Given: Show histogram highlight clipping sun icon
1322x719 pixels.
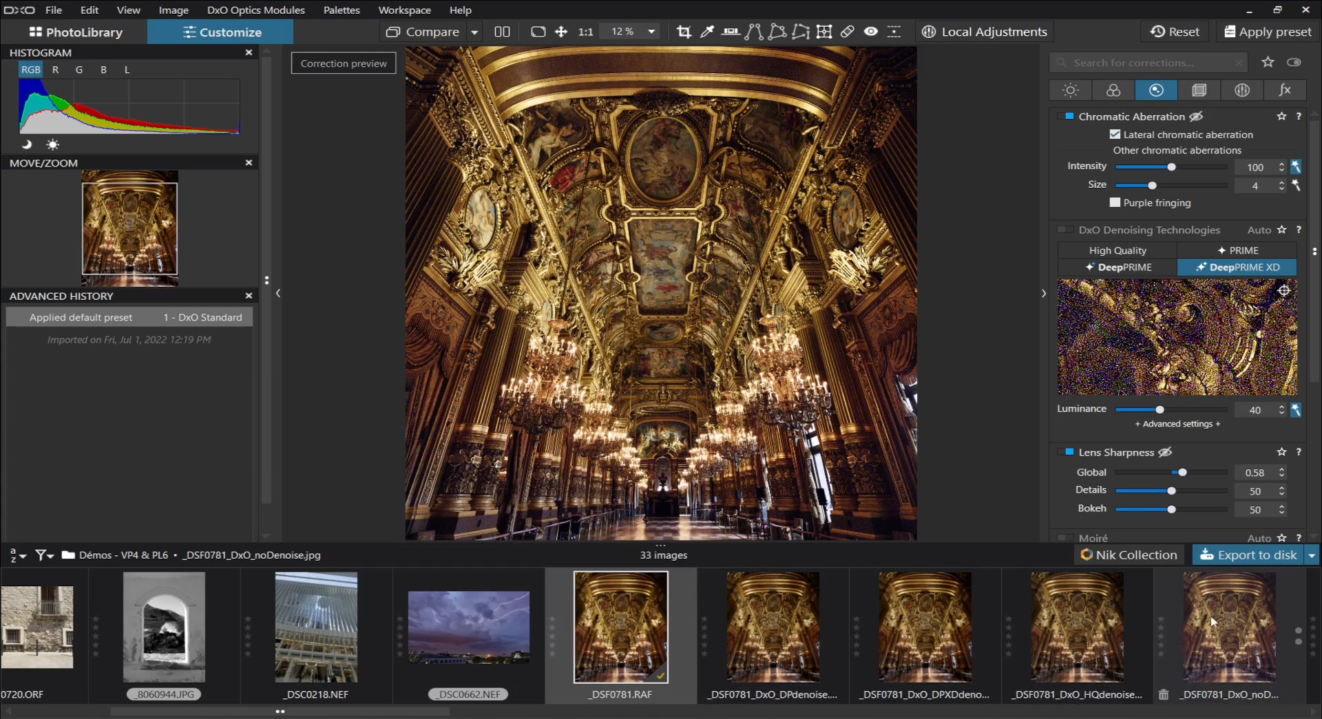Looking at the screenshot, I should click(52, 144).
